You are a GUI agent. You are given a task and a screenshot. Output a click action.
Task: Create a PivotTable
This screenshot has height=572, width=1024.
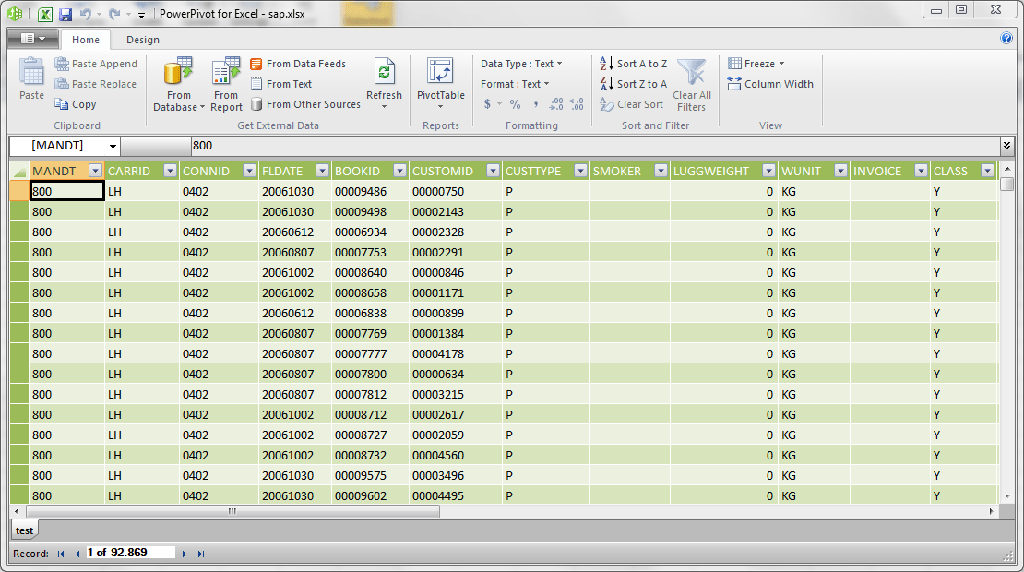click(441, 83)
